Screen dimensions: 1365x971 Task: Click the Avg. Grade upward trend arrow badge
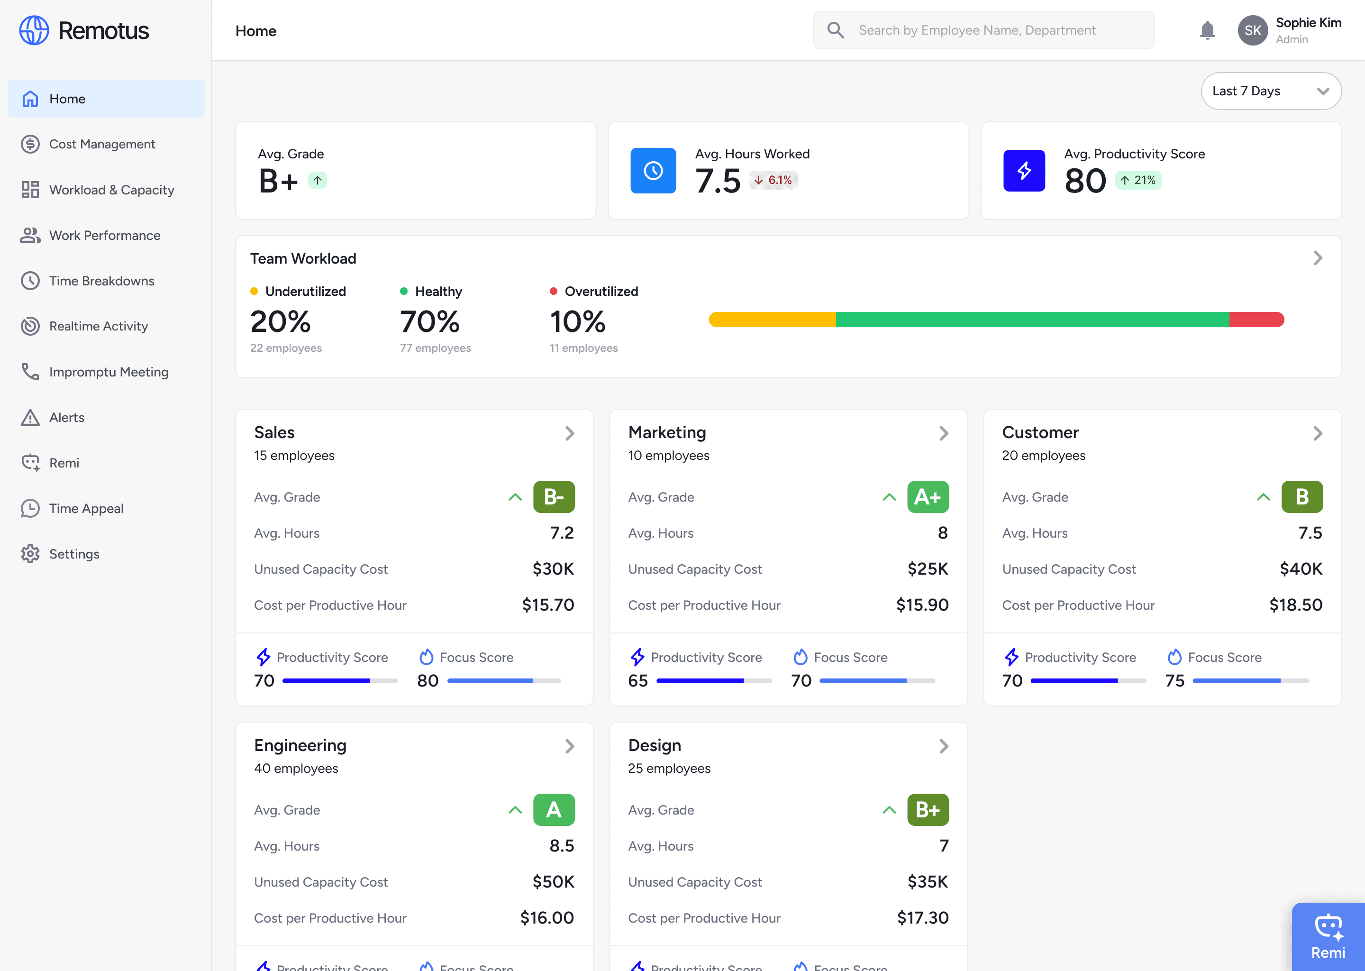[318, 180]
